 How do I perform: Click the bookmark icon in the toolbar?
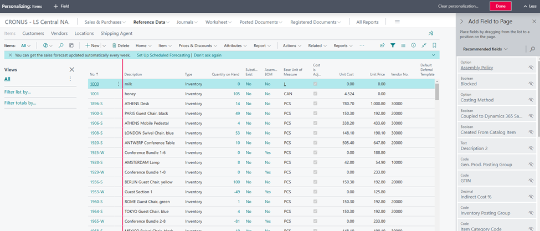tap(434, 45)
